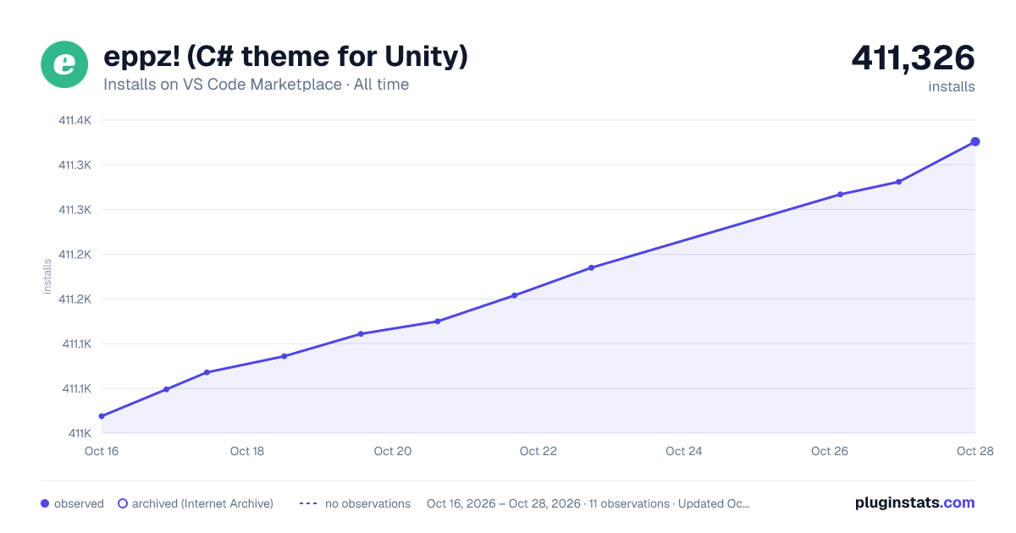1016x533 pixels.
Task: Select the data point near Oct 27
Action: (898, 182)
